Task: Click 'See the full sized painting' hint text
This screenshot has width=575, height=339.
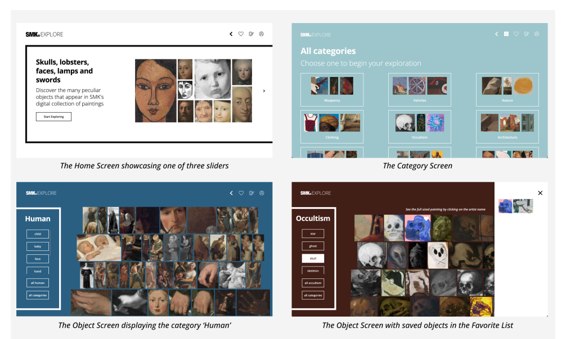Action: click(445, 209)
